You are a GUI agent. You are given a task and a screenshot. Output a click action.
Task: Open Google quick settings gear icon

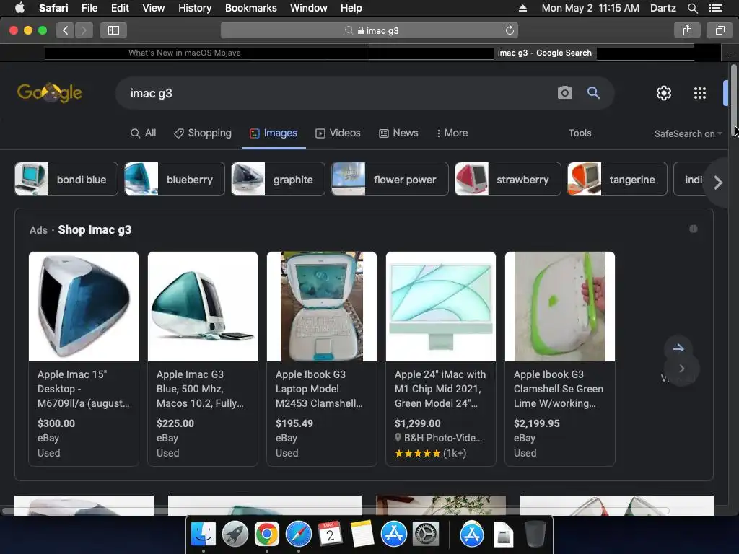664,93
